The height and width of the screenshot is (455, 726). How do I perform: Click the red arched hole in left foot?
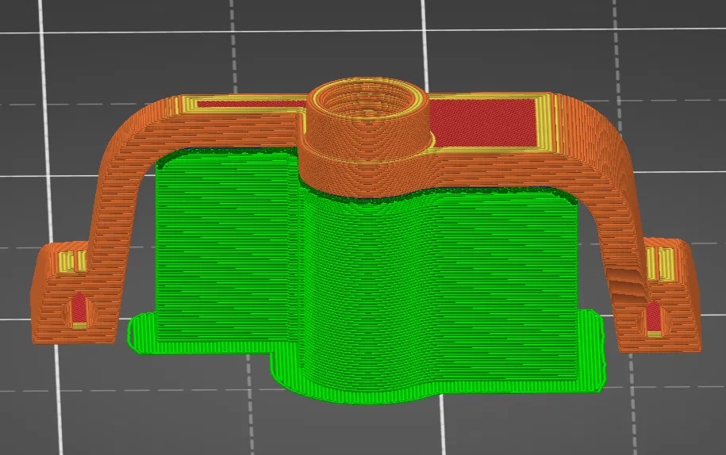click(79, 309)
